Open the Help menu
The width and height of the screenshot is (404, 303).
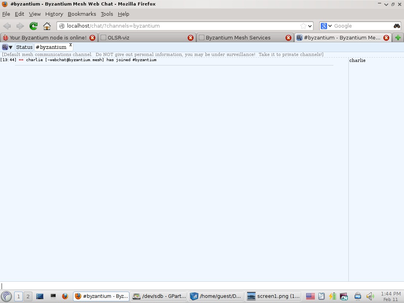click(x=123, y=14)
